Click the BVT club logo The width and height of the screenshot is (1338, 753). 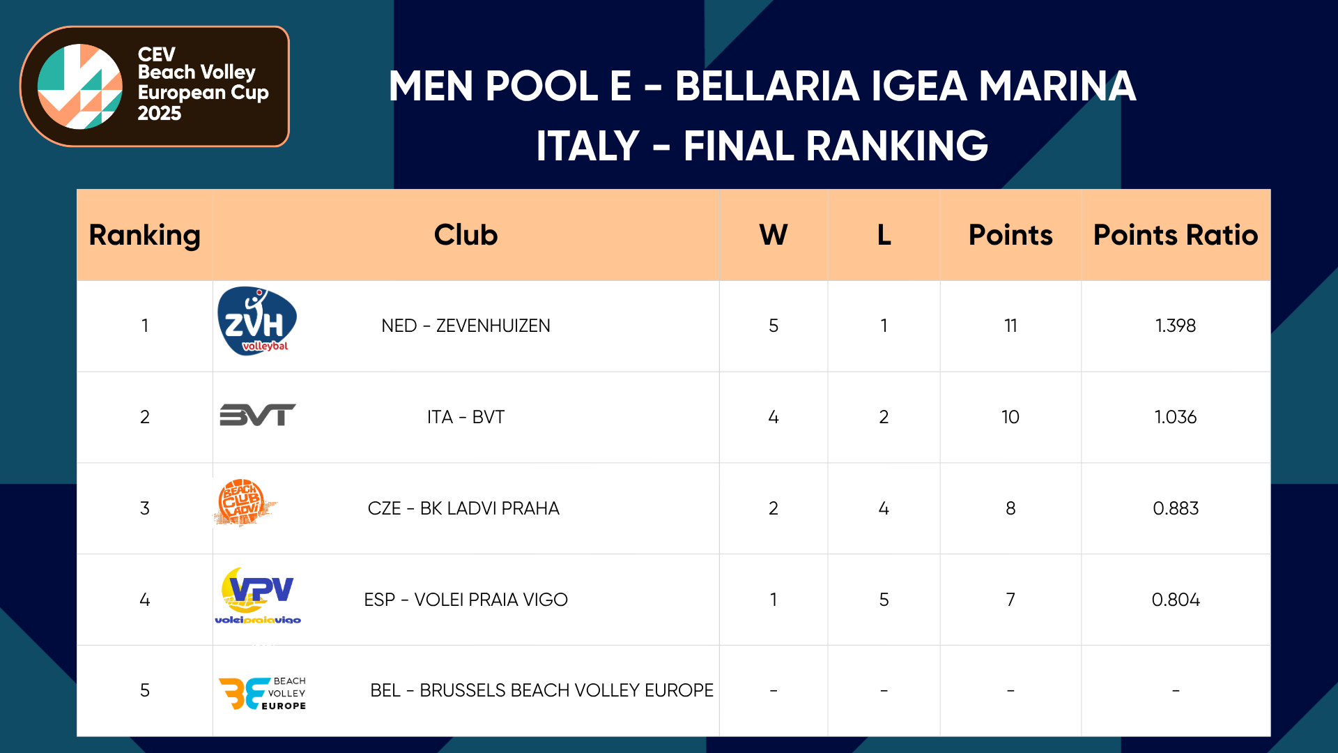click(257, 415)
